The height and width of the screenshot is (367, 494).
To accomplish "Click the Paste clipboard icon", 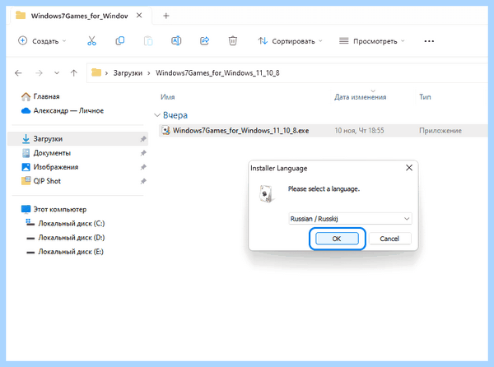I will tap(148, 41).
